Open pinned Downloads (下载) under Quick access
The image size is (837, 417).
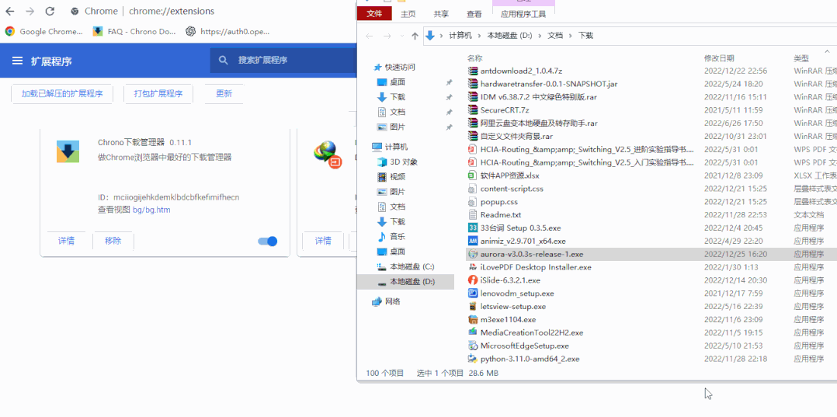(391, 97)
